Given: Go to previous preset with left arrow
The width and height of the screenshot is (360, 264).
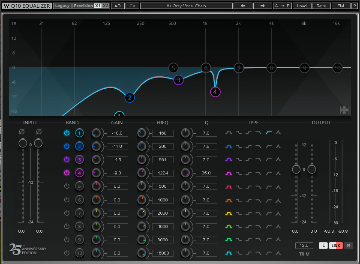Looking at the screenshot, I should 243,6.
